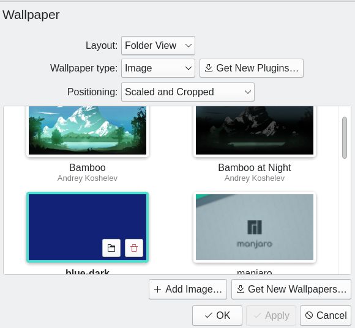
Task: Open the Layout dropdown showing Folder View
Action: pyautogui.click(x=158, y=45)
